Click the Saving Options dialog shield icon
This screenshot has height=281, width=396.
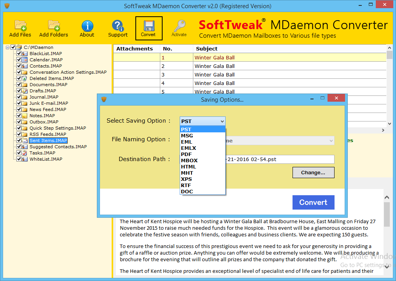[104, 99]
